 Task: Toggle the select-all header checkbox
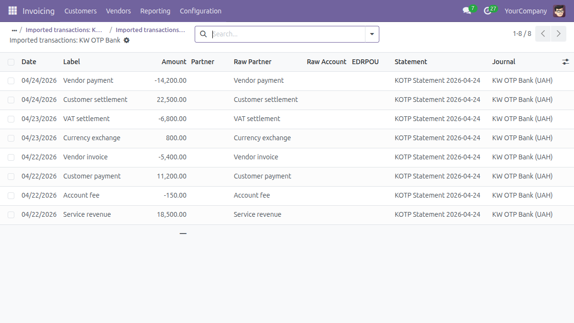pyautogui.click(x=11, y=62)
